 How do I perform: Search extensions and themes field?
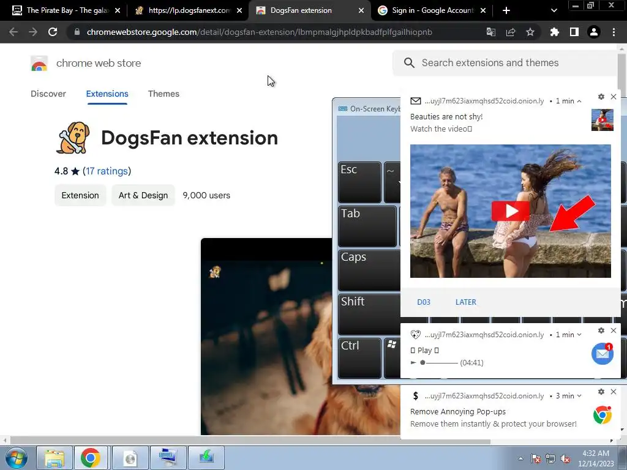(505, 63)
